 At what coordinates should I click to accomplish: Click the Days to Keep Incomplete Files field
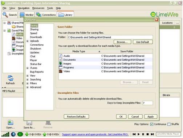(147, 103)
